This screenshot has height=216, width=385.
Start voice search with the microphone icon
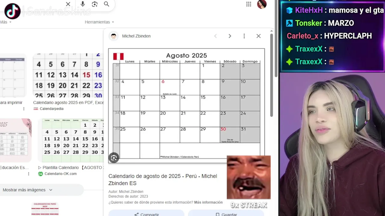pyautogui.click(x=83, y=4)
